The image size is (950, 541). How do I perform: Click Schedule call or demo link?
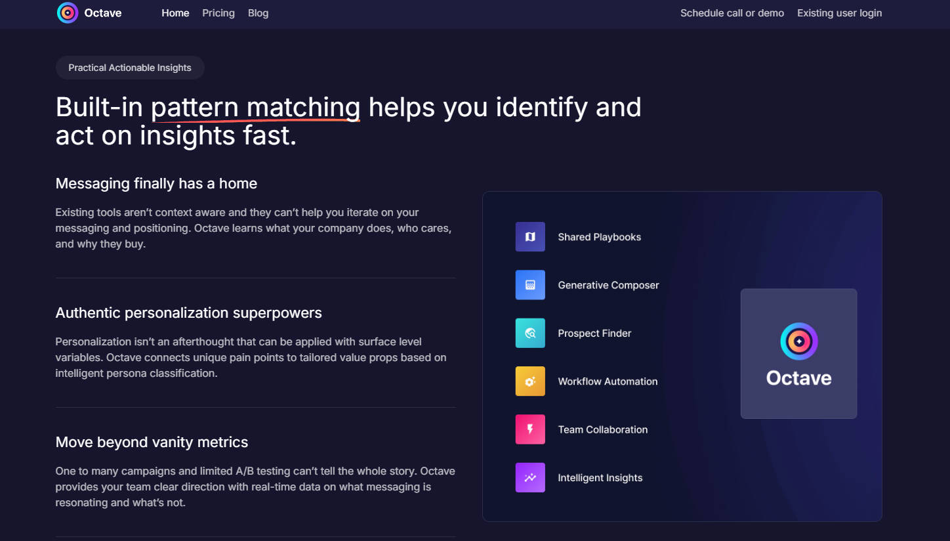click(732, 13)
